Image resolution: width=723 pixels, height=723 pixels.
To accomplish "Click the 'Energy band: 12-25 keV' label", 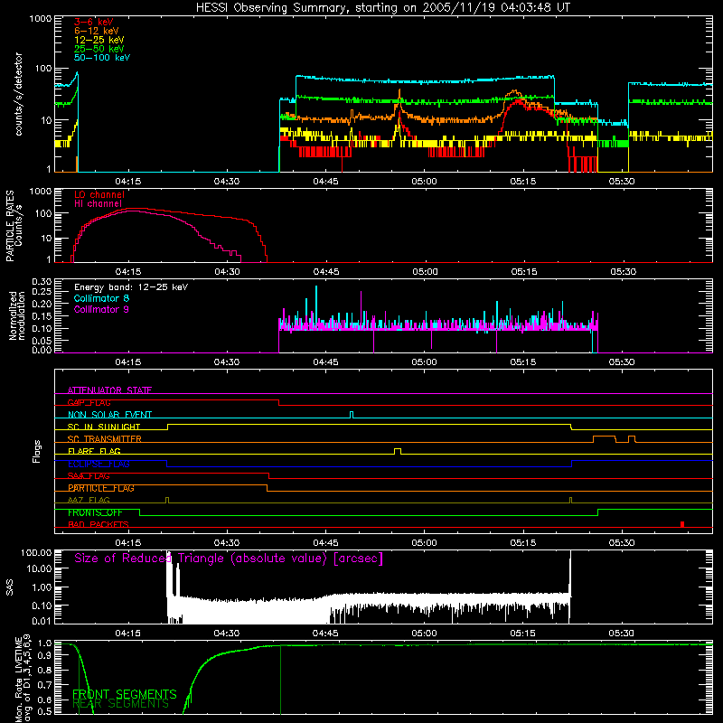I will point(131,287).
